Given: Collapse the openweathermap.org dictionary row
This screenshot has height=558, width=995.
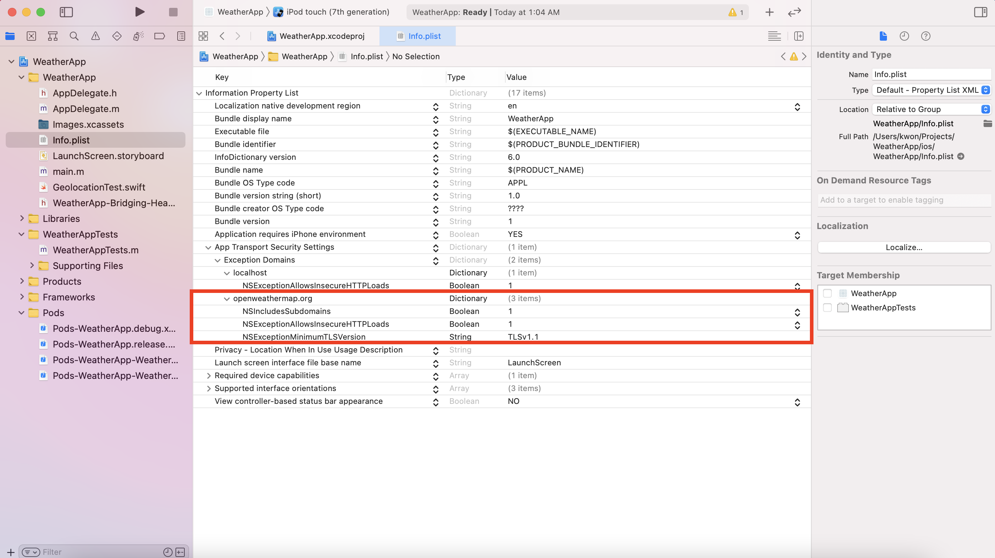Looking at the screenshot, I should pos(227,299).
